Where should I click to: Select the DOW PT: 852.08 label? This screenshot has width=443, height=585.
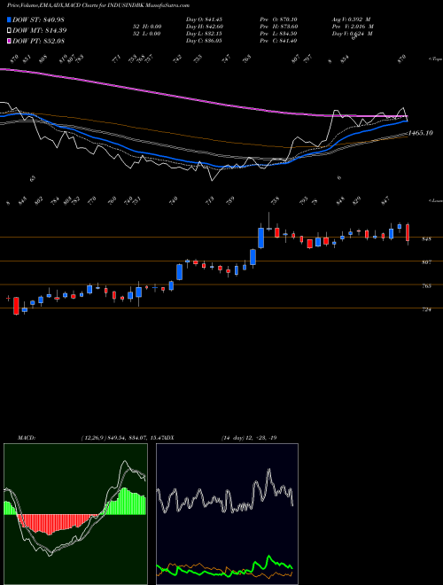pyautogui.click(x=38, y=41)
